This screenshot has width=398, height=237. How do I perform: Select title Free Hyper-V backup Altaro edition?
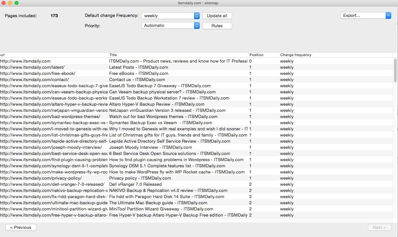(178, 215)
